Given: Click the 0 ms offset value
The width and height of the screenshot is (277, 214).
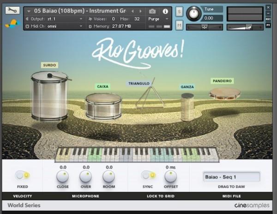Looking at the screenshot, I should coord(171,167).
